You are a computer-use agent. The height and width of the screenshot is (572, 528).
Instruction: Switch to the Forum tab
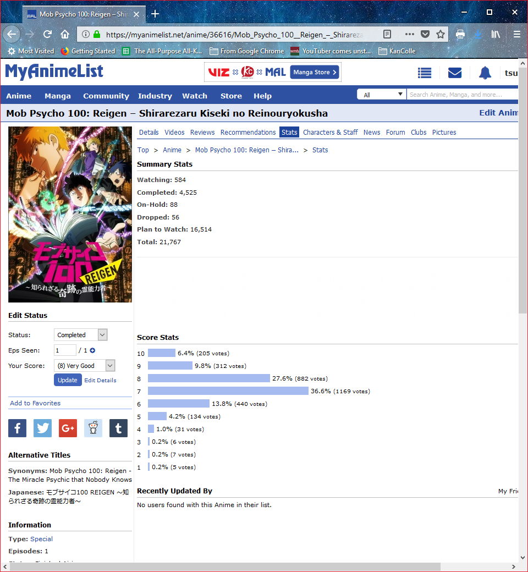point(395,133)
